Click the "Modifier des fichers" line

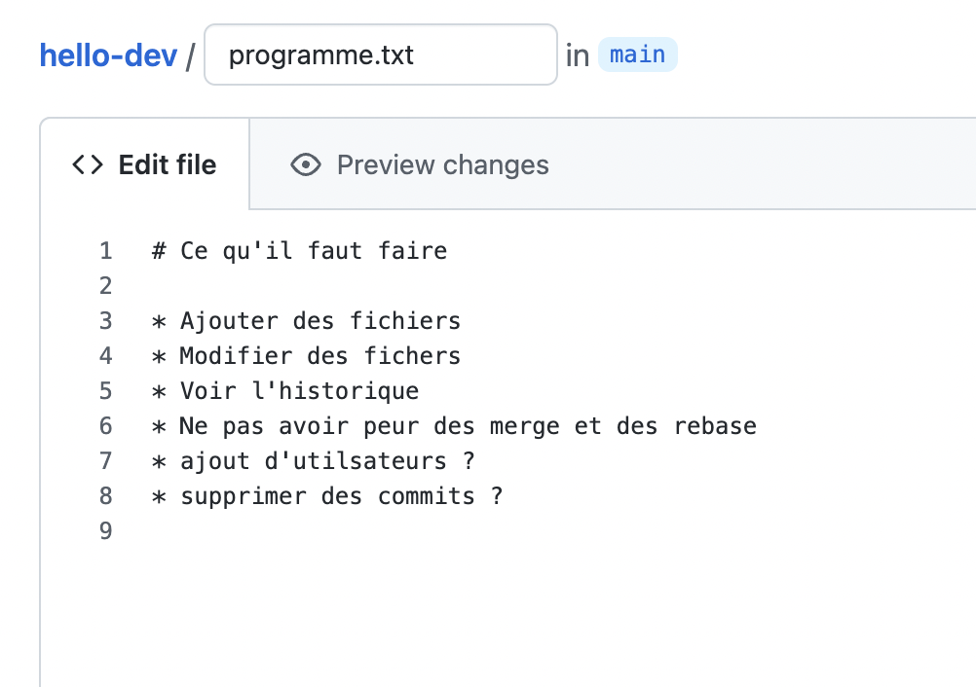point(319,356)
